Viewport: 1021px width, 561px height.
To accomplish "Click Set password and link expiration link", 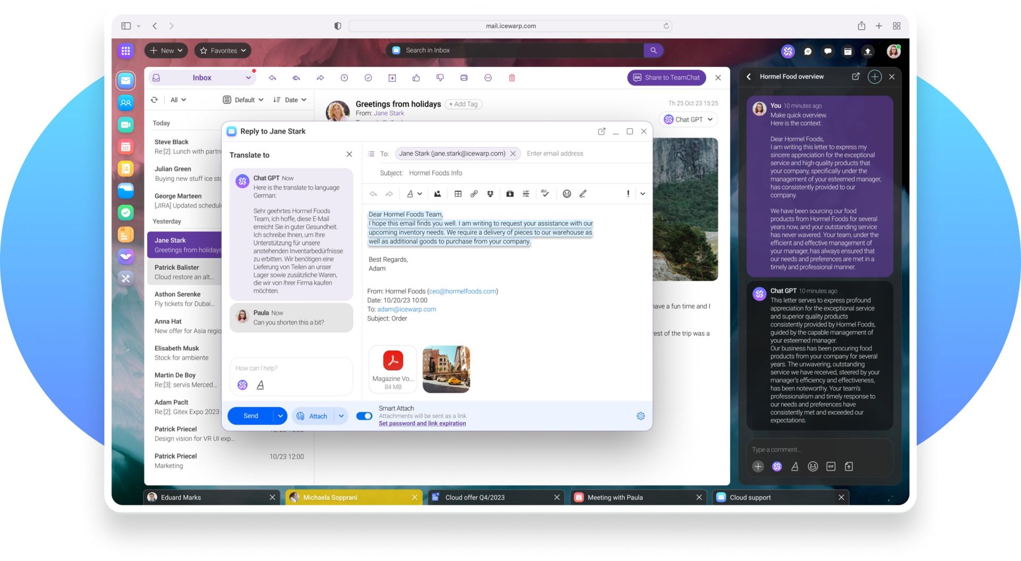I will (x=422, y=424).
